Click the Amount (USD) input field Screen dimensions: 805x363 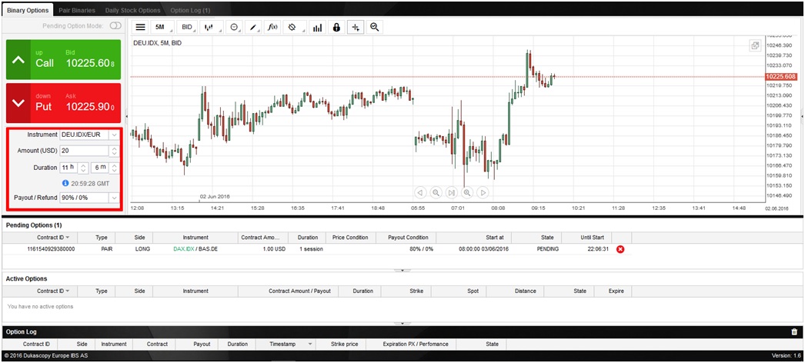tap(84, 152)
